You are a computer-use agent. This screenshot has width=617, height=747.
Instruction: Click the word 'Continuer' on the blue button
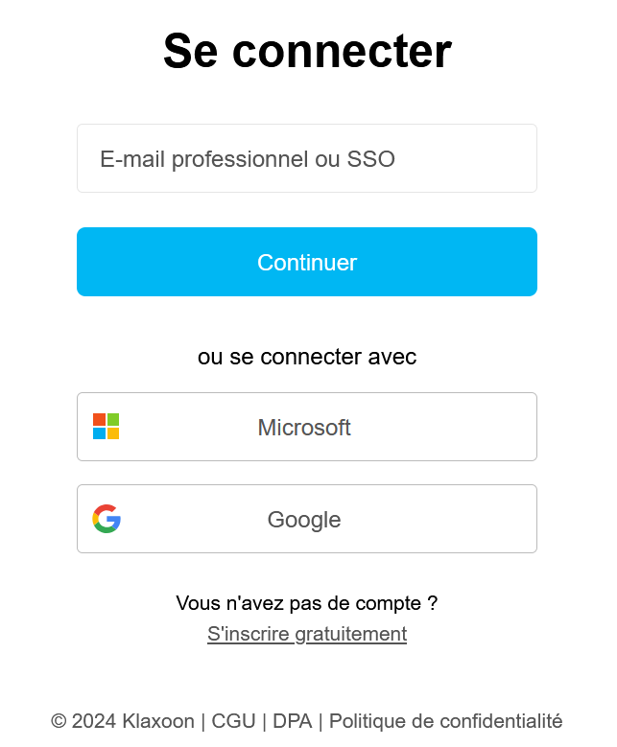click(307, 263)
